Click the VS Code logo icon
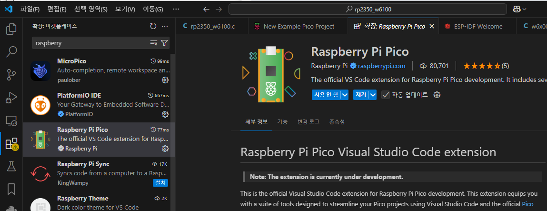The height and width of the screenshot is (211, 547). [9, 9]
